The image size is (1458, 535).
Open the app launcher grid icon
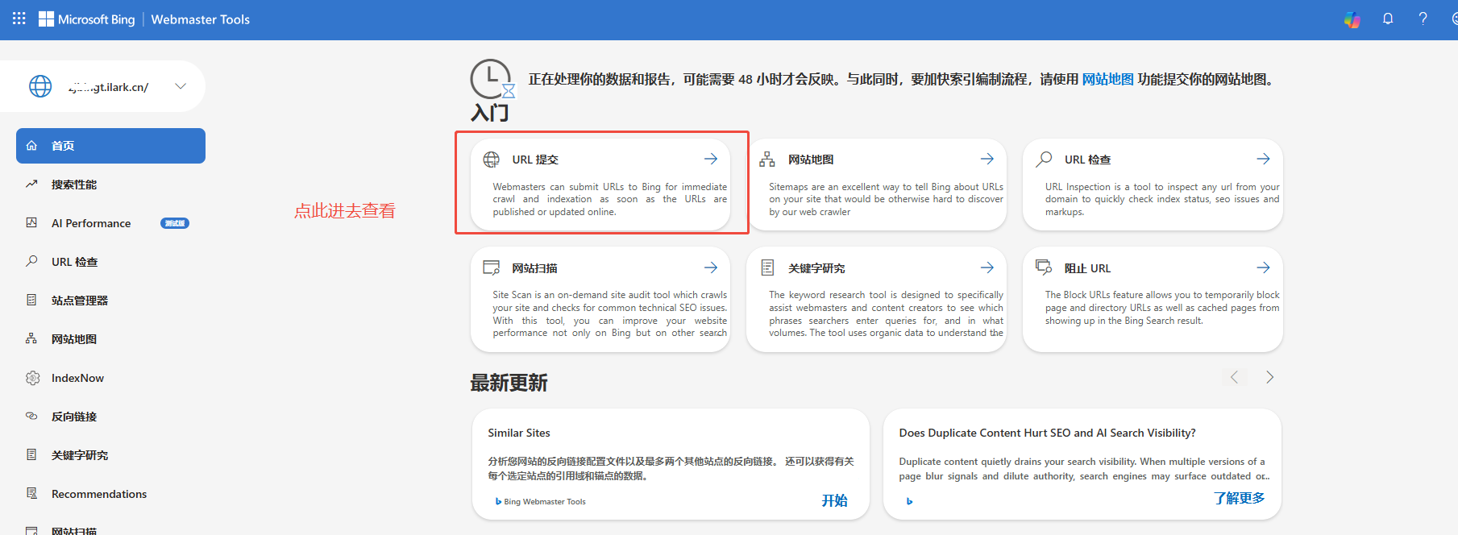(19, 18)
